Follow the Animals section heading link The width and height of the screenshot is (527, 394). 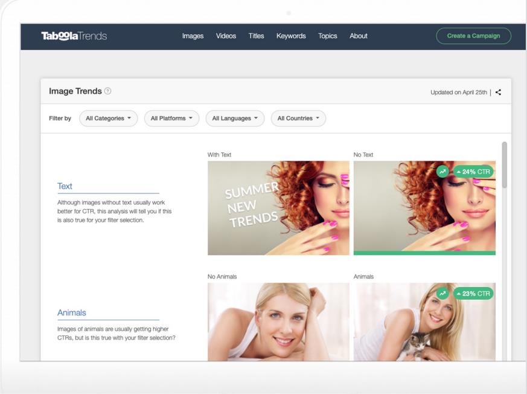tap(72, 313)
